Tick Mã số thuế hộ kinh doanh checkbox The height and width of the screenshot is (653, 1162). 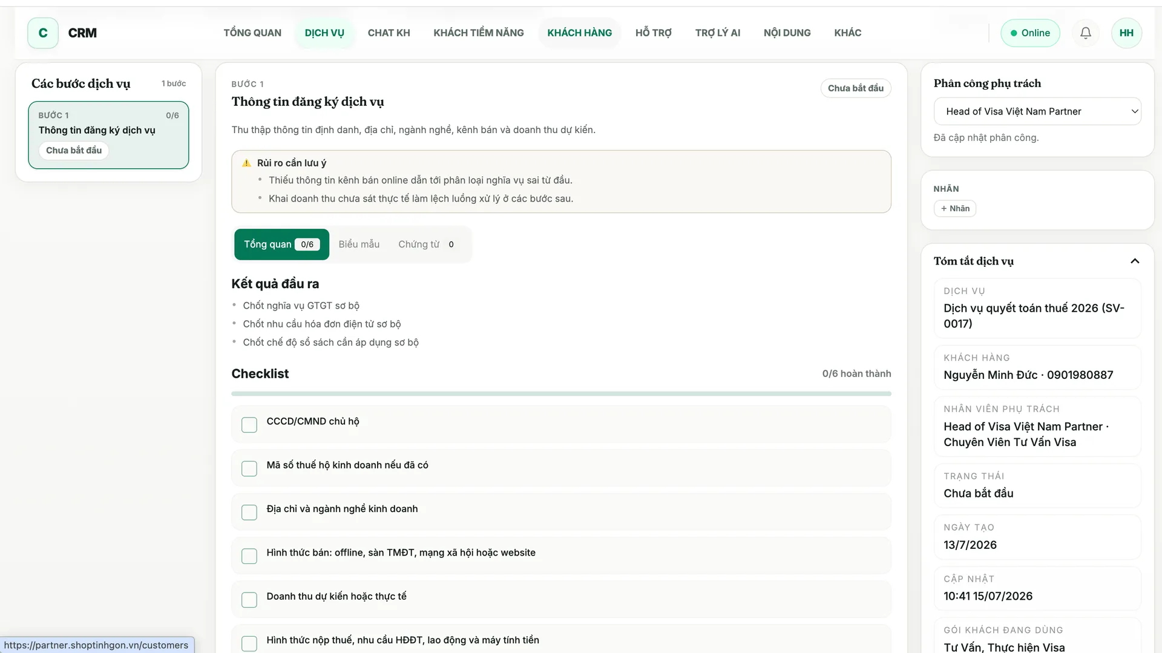coord(249,468)
